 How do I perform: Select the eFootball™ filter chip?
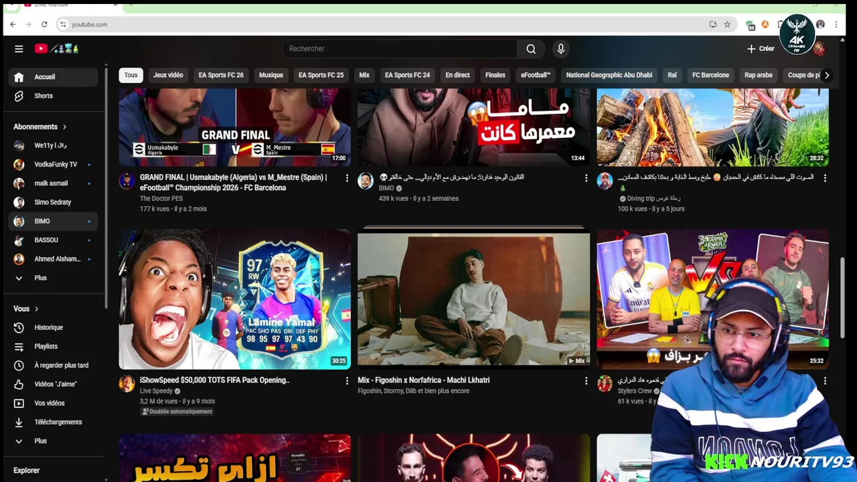(x=536, y=75)
